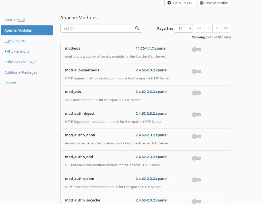Switch to PHP Extensions section
The height and width of the screenshot is (204, 263).
tap(17, 51)
